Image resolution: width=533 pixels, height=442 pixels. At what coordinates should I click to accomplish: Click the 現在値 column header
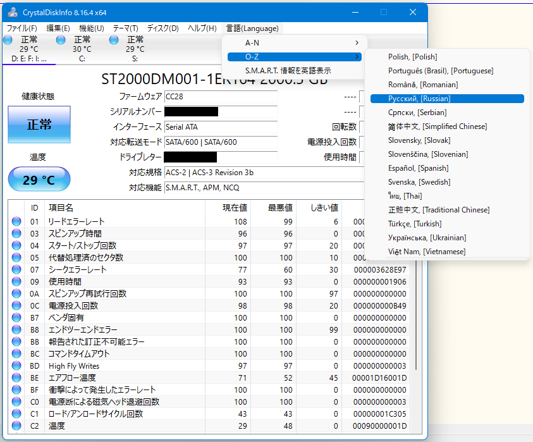tap(228, 208)
